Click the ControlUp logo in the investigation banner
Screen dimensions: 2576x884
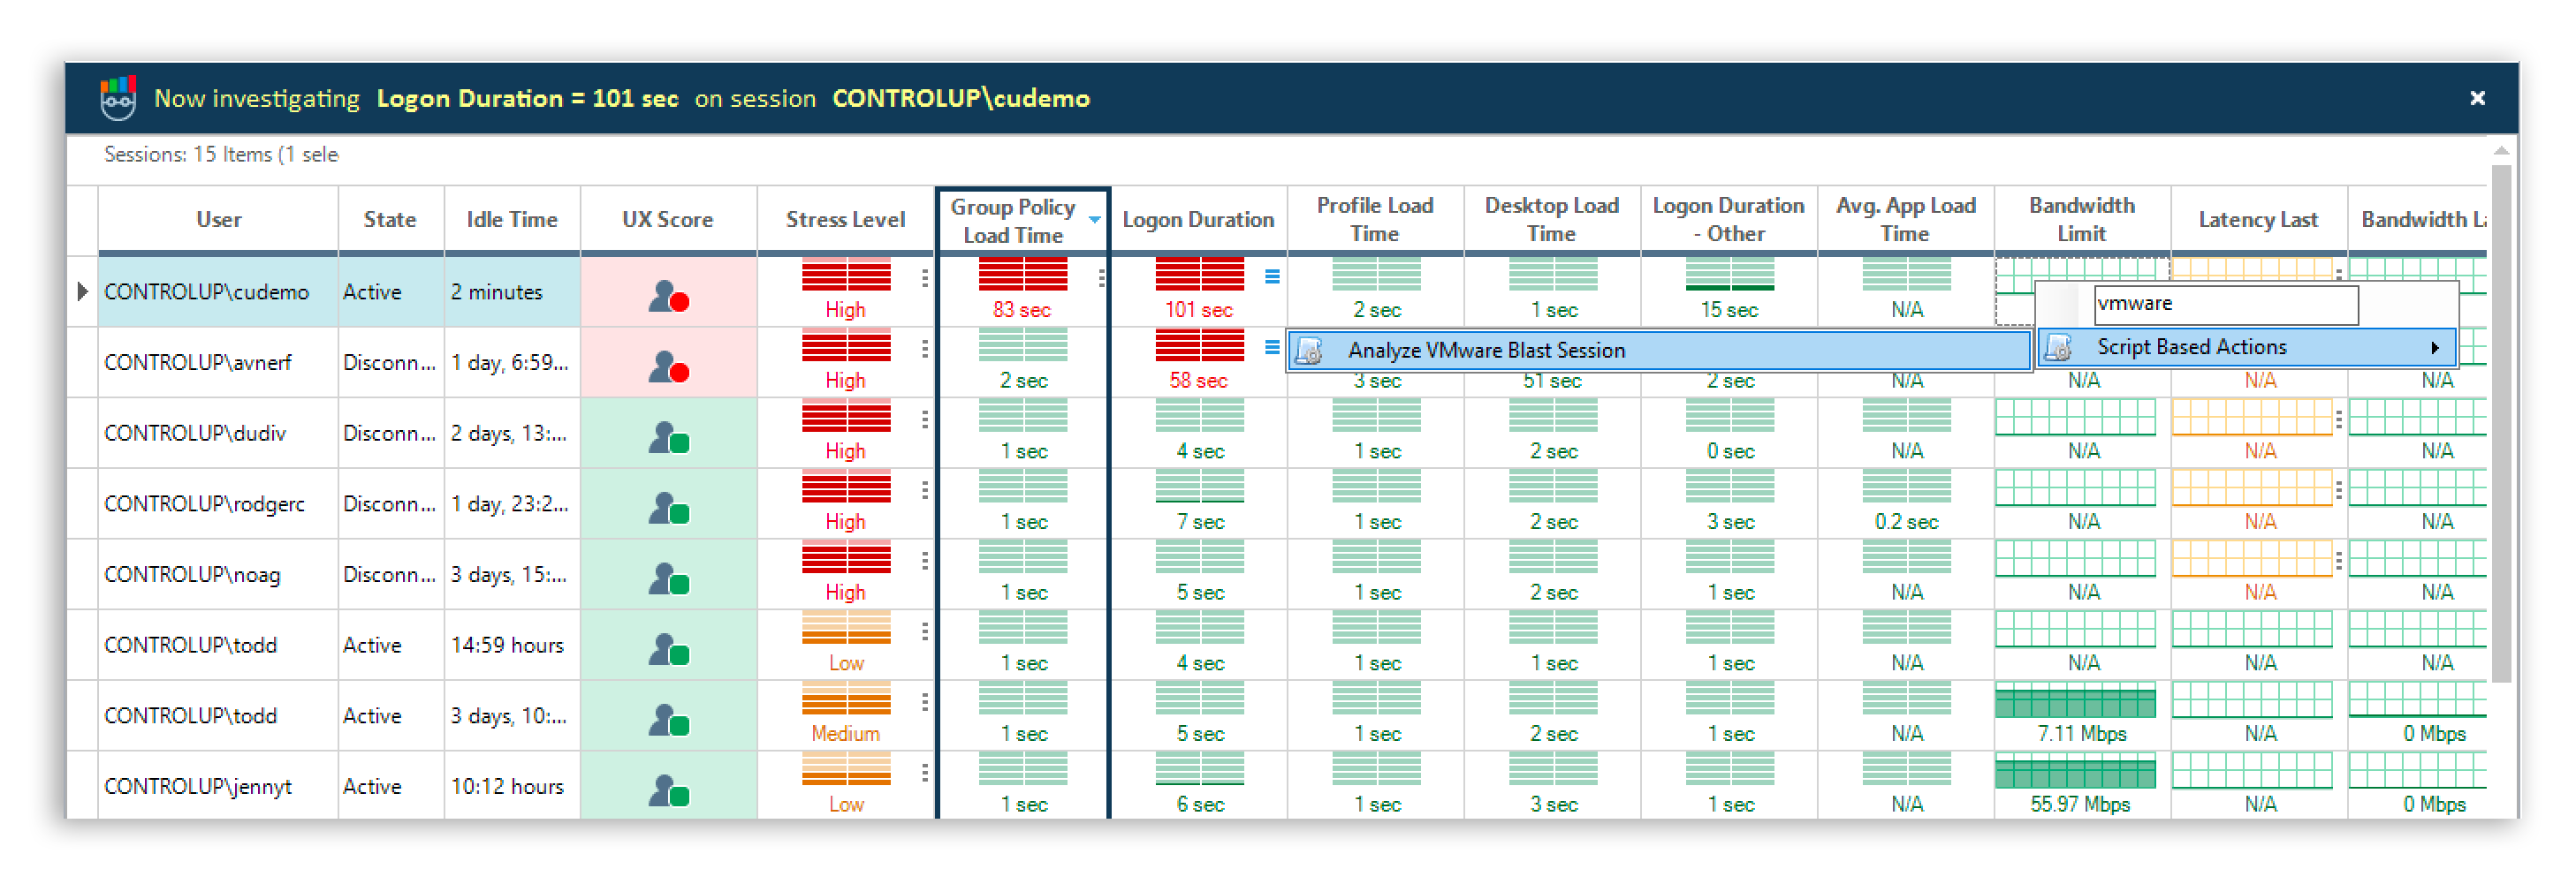[x=119, y=97]
